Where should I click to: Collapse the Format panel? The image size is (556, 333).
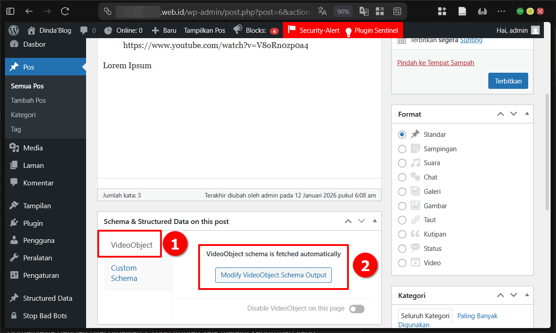[x=527, y=114]
